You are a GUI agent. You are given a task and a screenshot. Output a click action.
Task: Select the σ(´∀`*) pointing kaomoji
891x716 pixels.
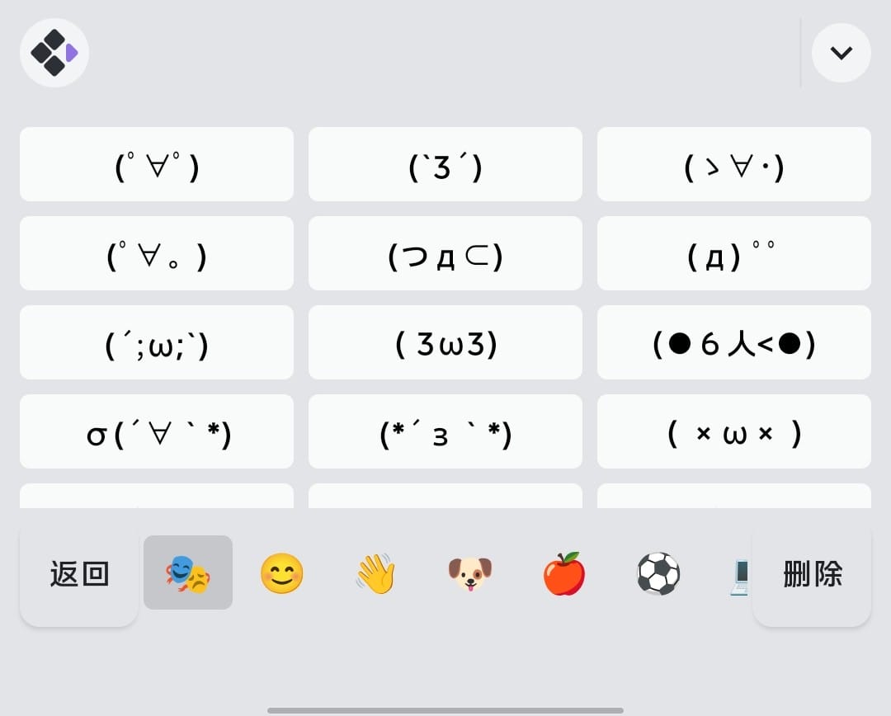click(x=156, y=431)
